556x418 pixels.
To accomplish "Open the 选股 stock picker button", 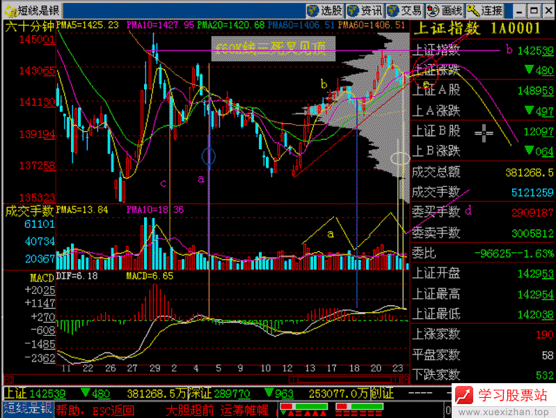I will [x=324, y=10].
